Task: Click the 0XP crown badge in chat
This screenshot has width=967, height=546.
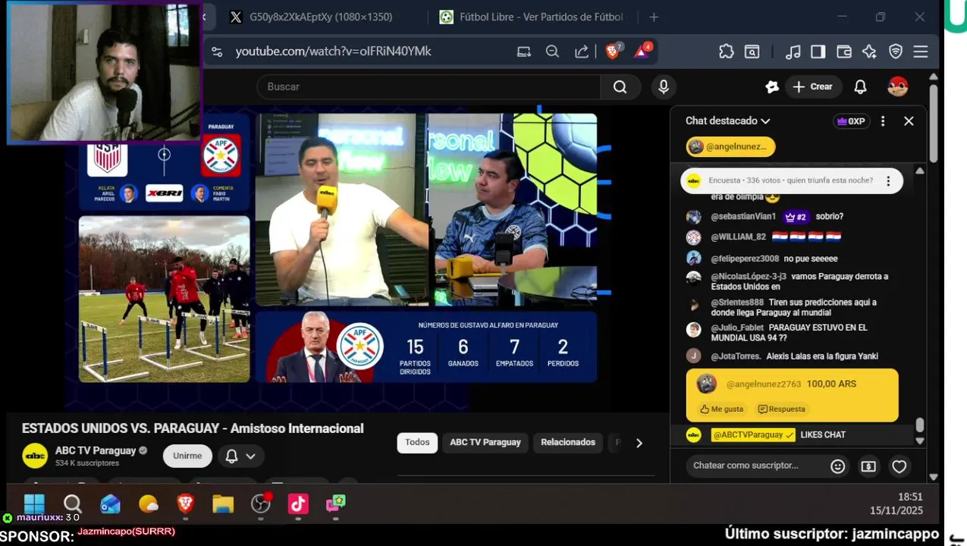Action: (x=850, y=121)
